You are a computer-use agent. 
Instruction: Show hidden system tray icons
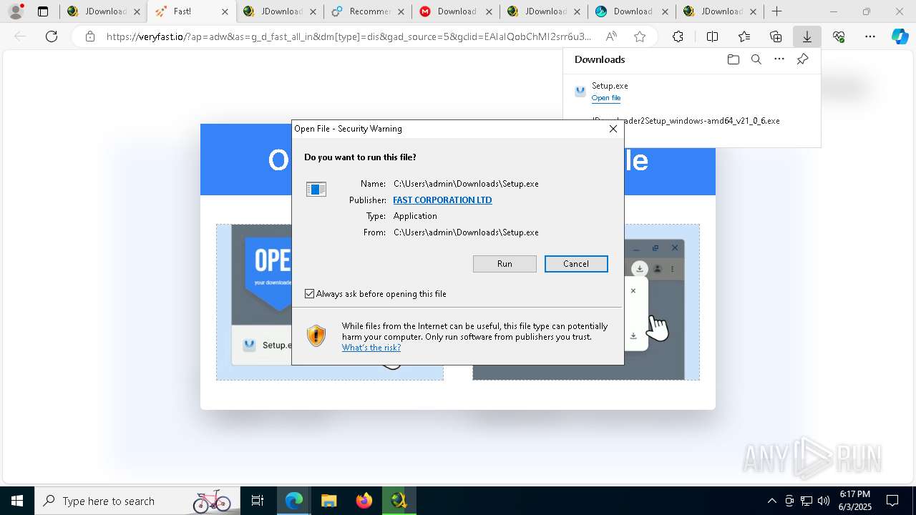tap(771, 501)
